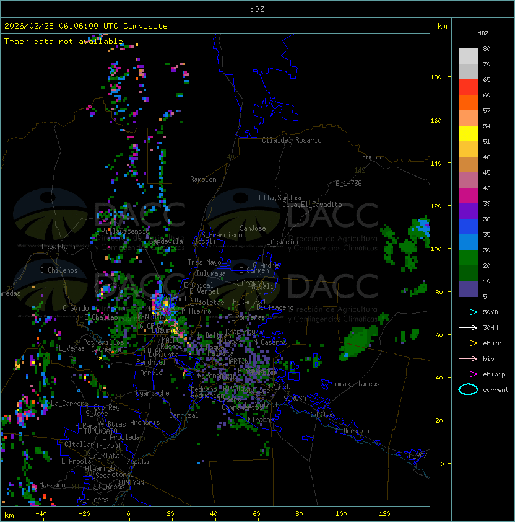Click the C_Chilenos map label
The height and width of the screenshot is (522, 515).
point(59,270)
